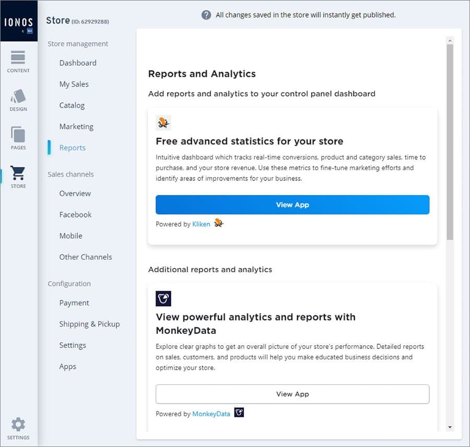Click the blue View App button for Kliken

coord(292,205)
